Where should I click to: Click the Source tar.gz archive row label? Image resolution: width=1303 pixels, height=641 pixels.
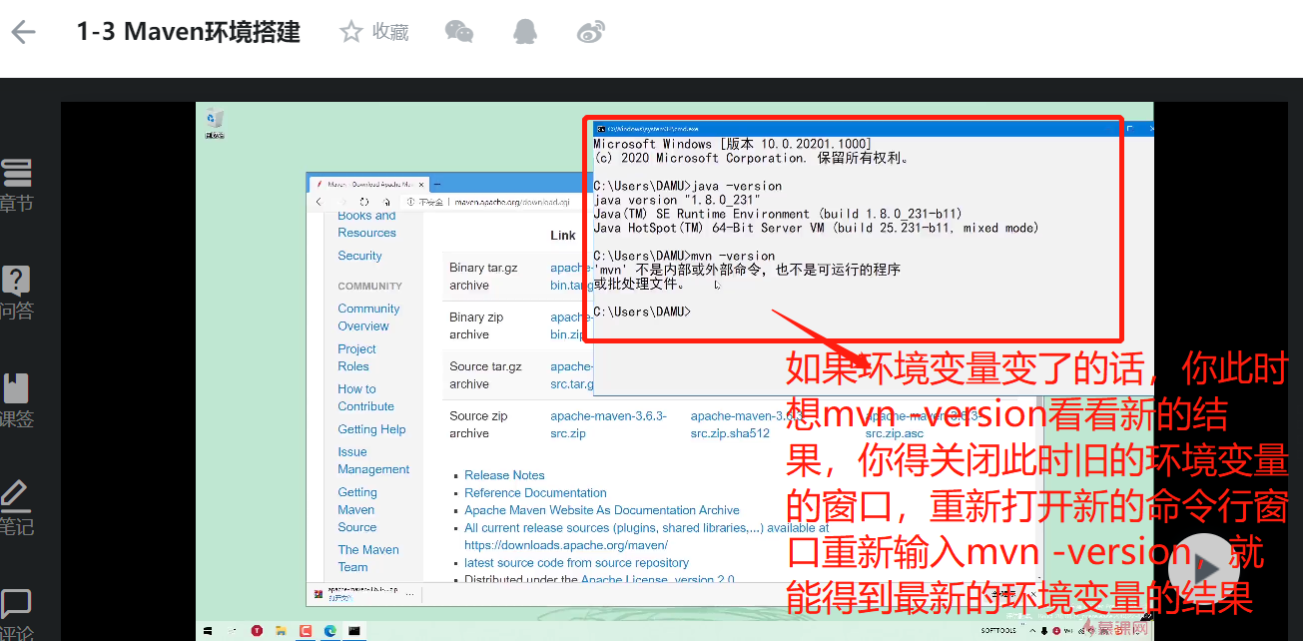(x=485, y=374)
